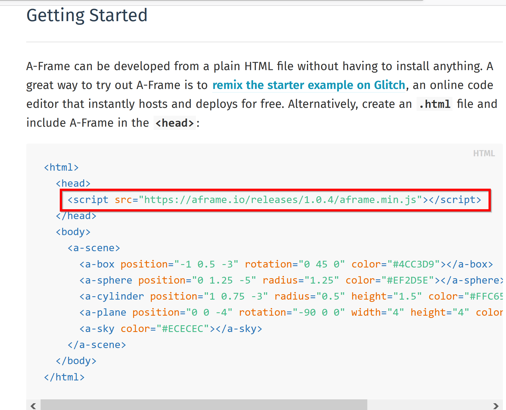Click the script src aframe.min.js line
This screenshot has width=506, height=410.
[x=274, y=200]
